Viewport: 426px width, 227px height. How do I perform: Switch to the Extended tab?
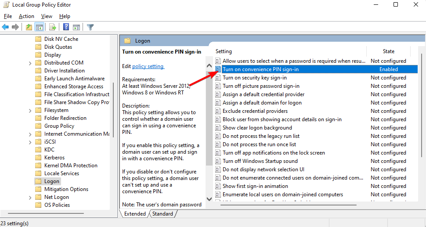(x=135, y=214)
